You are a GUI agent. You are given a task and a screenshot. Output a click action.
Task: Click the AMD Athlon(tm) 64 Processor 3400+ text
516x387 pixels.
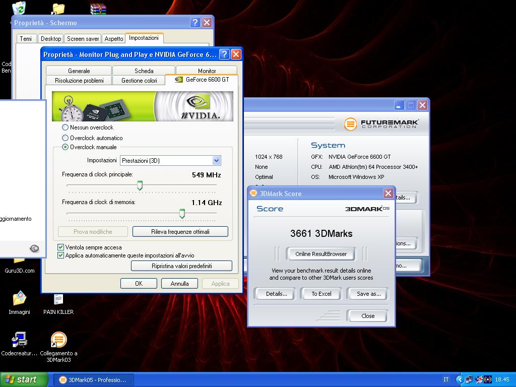pos(373,167)
